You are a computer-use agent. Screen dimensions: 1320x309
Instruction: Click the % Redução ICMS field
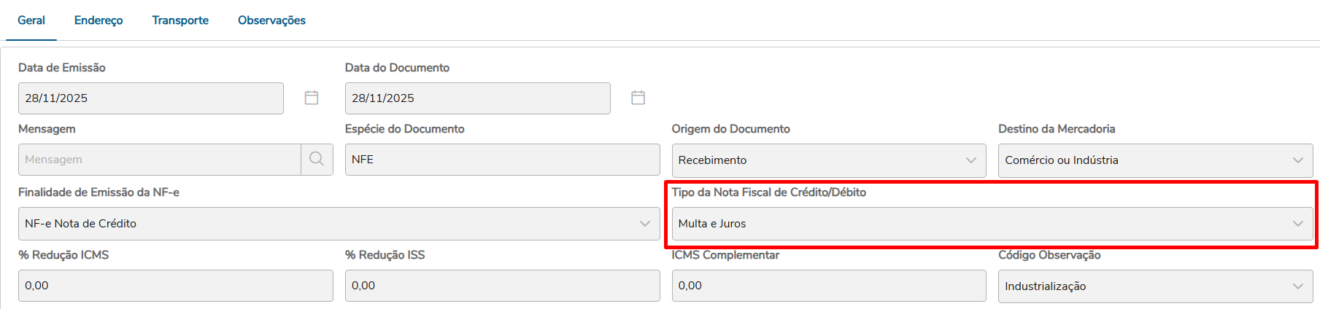pyautogui.click(x=175, y=286)
